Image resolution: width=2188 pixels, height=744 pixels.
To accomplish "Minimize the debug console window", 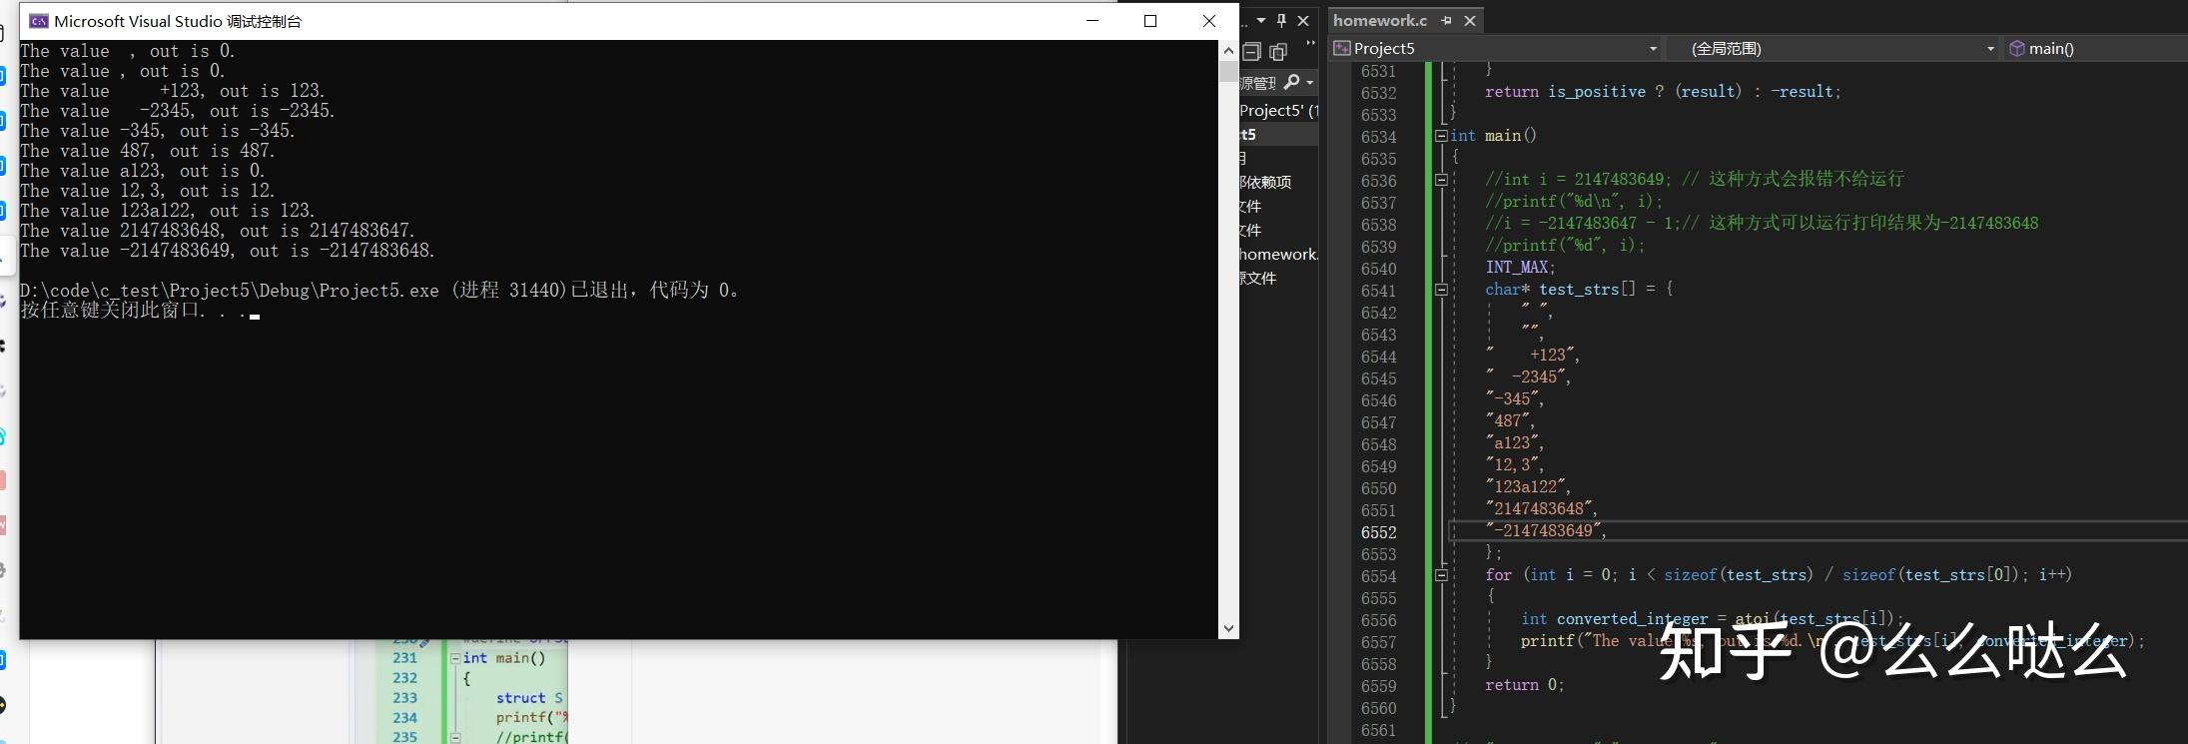I will point(1093,20).
